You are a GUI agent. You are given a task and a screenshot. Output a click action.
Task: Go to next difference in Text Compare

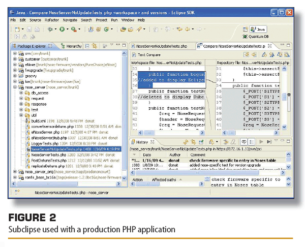click(x=264, y=55)
